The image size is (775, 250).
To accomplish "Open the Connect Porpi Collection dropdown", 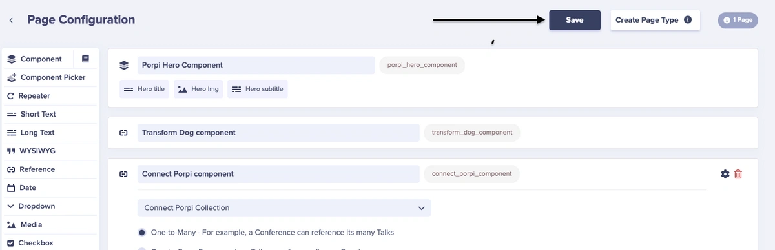I will [284, 208].
